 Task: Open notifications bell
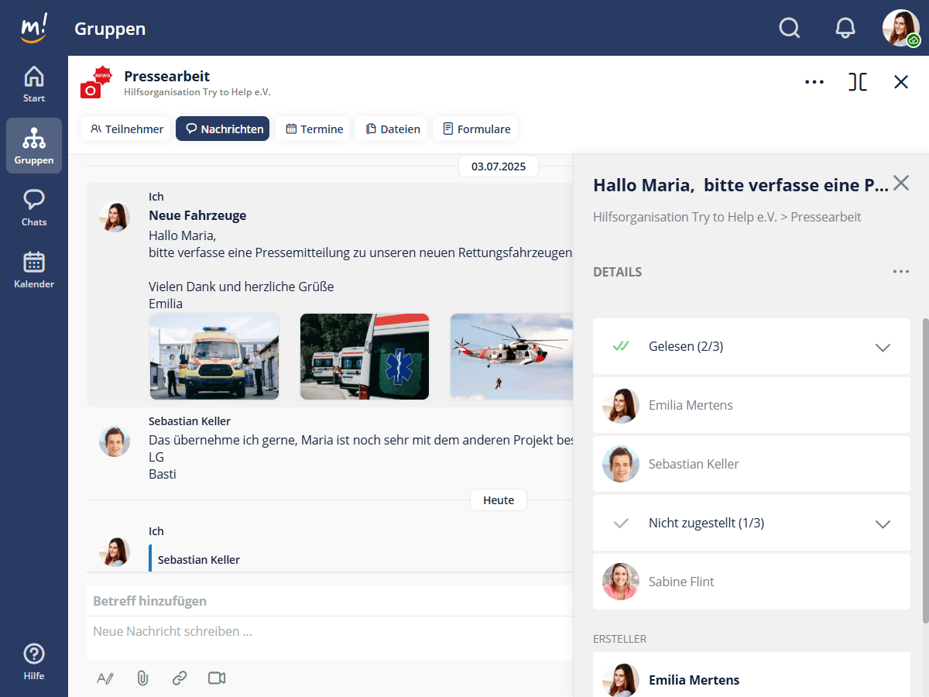tap(845, 28)
